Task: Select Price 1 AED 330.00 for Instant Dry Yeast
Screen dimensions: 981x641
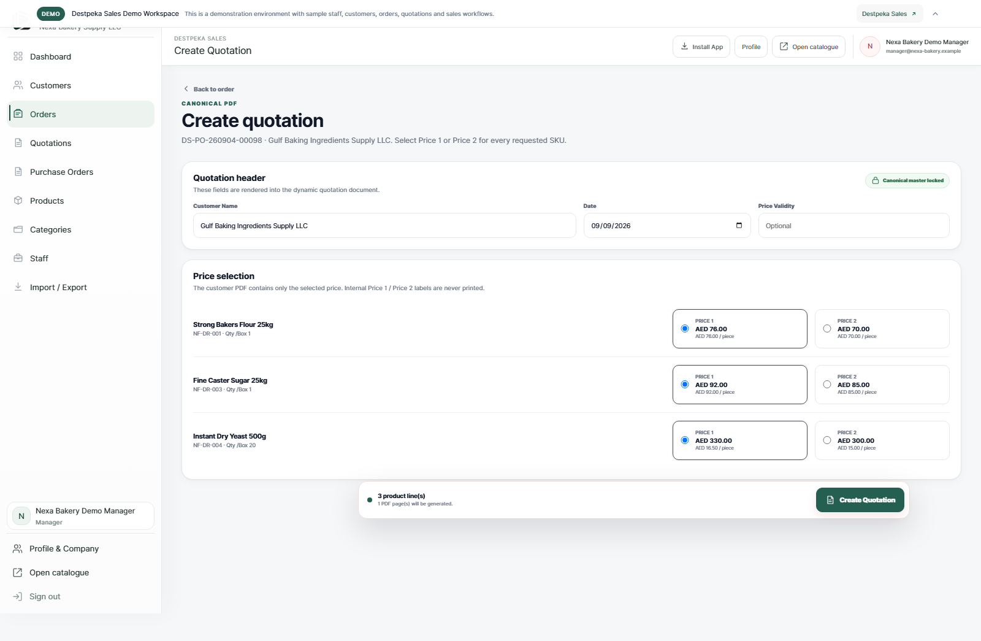Action: tap(739, 440)
